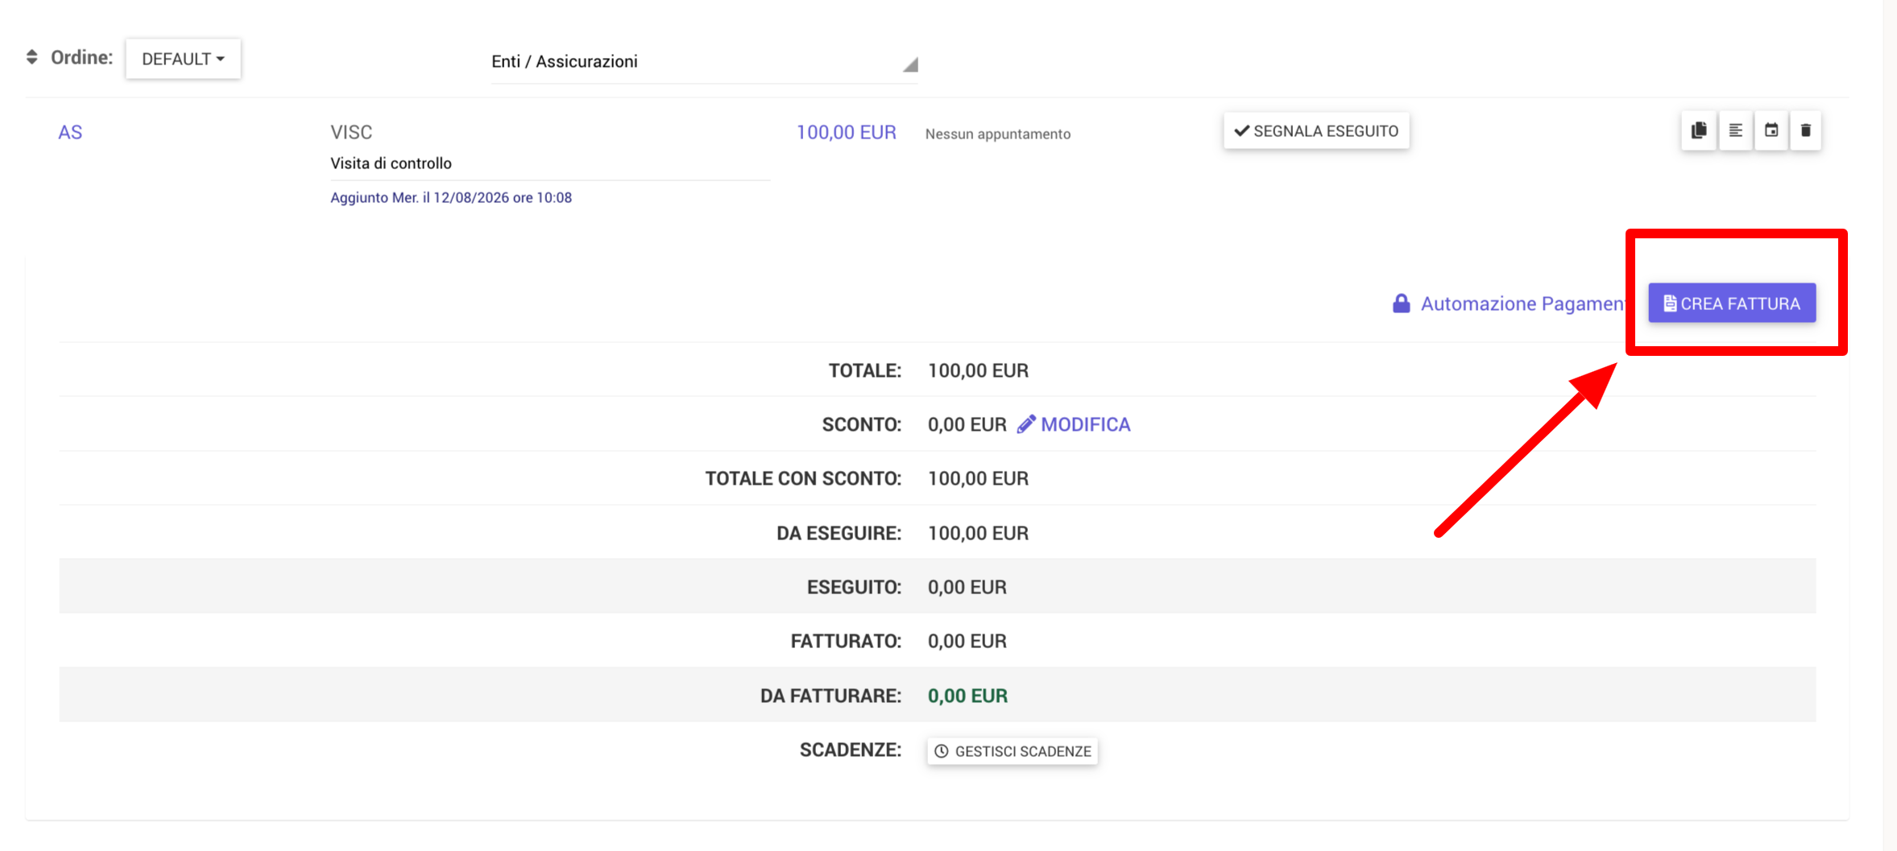Viewport: 1897px width, 851px height.
Task: Open the DEFAULT order dropdown
Action: tap(183, 59)
